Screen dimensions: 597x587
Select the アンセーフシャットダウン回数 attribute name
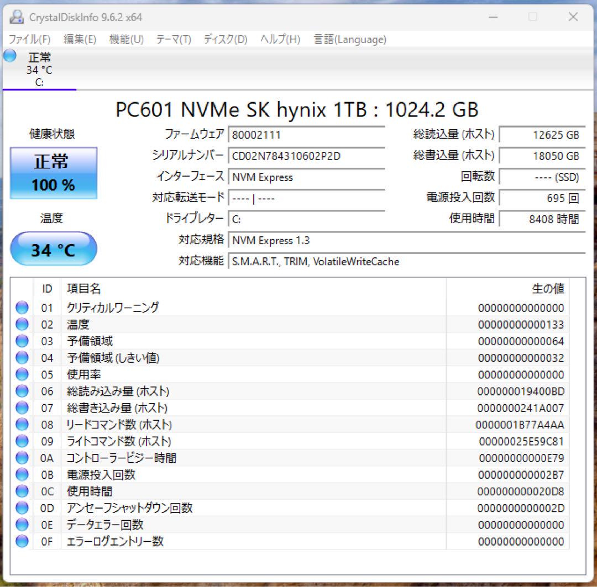coord(129,508)
